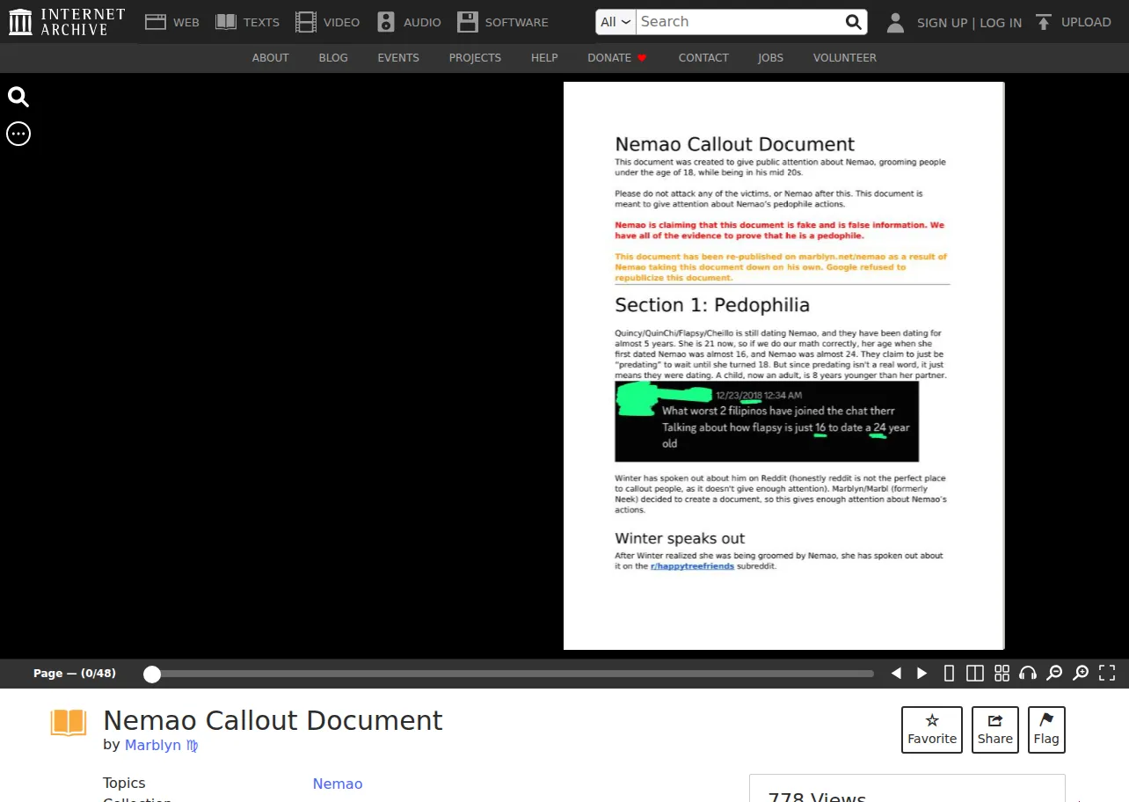The width and height of the screenshot is (1129, 802).
Task: Open the Audio section icon
Action: click(386, 22)
